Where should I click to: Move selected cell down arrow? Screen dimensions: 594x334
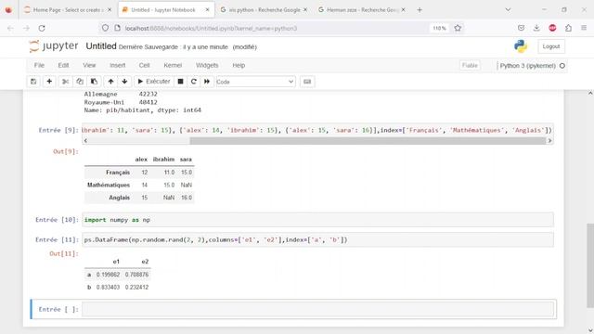click(x=124, y=82)
